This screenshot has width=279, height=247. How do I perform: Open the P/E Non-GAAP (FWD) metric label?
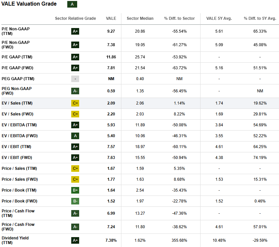[15, 45]
